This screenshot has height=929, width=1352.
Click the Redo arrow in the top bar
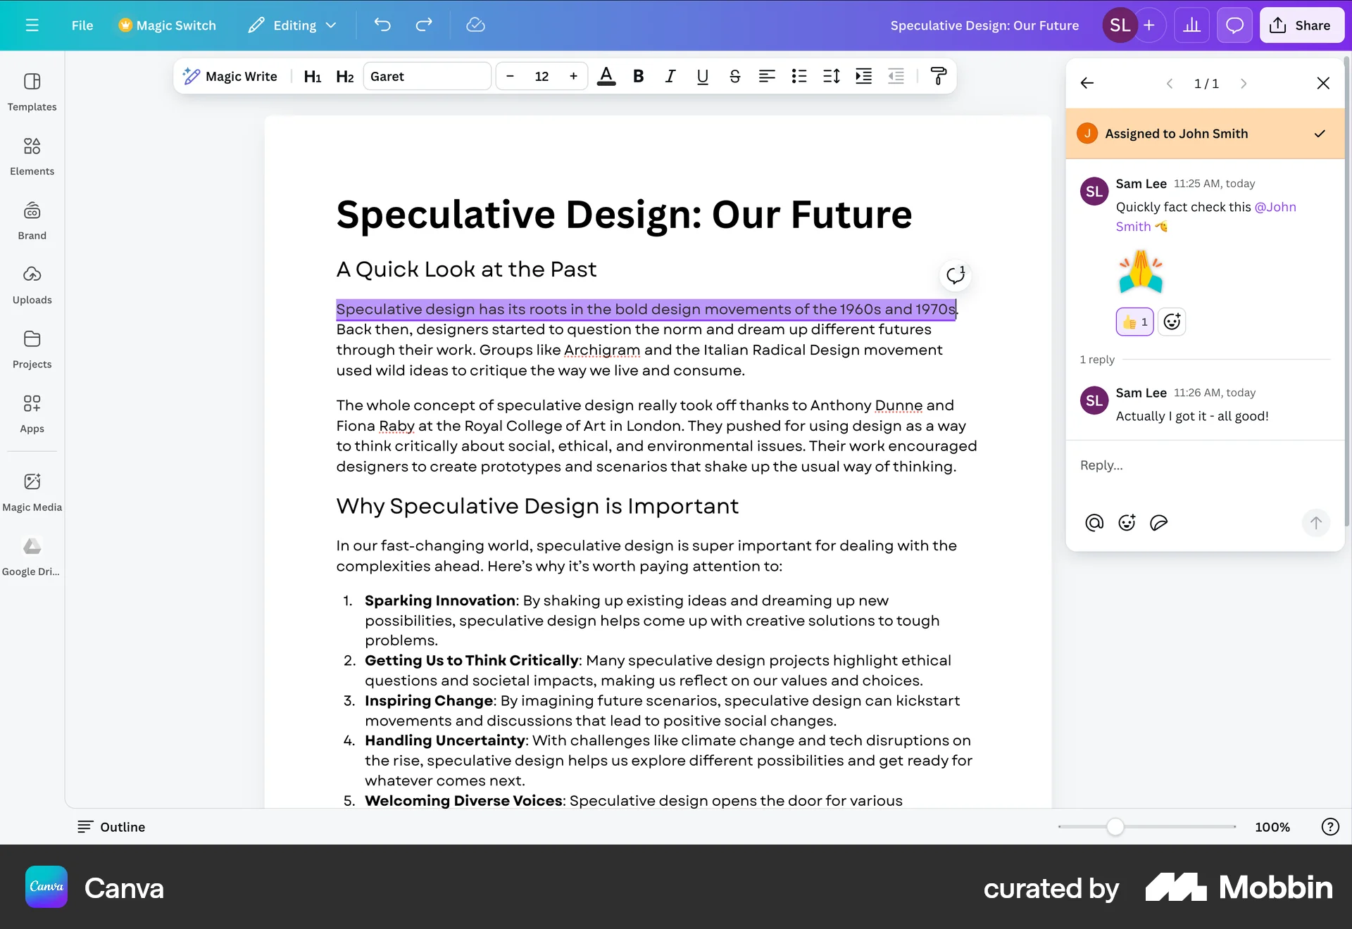pos(423,25)
